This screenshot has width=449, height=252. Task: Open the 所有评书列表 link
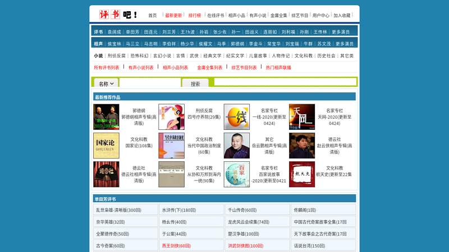point(107,68)
